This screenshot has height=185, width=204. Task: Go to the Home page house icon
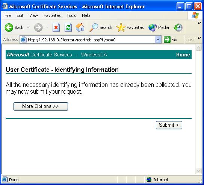[80, 27]
